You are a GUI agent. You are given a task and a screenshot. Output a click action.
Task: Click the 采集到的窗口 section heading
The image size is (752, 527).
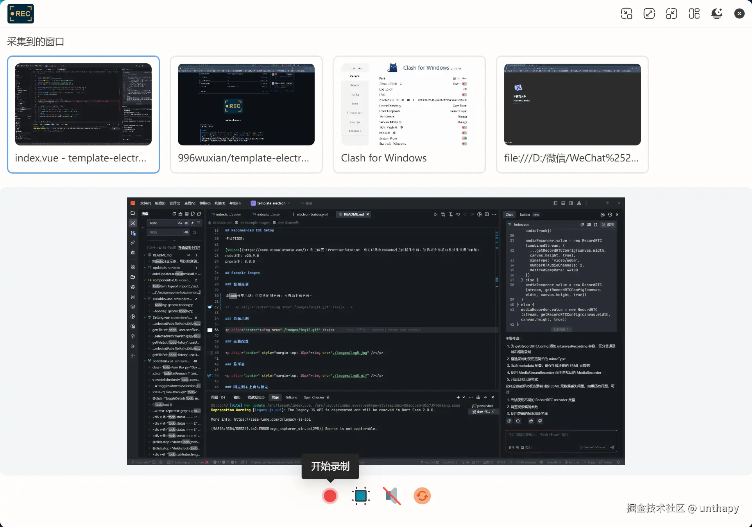pyautogui.click(x=36, y=41)
